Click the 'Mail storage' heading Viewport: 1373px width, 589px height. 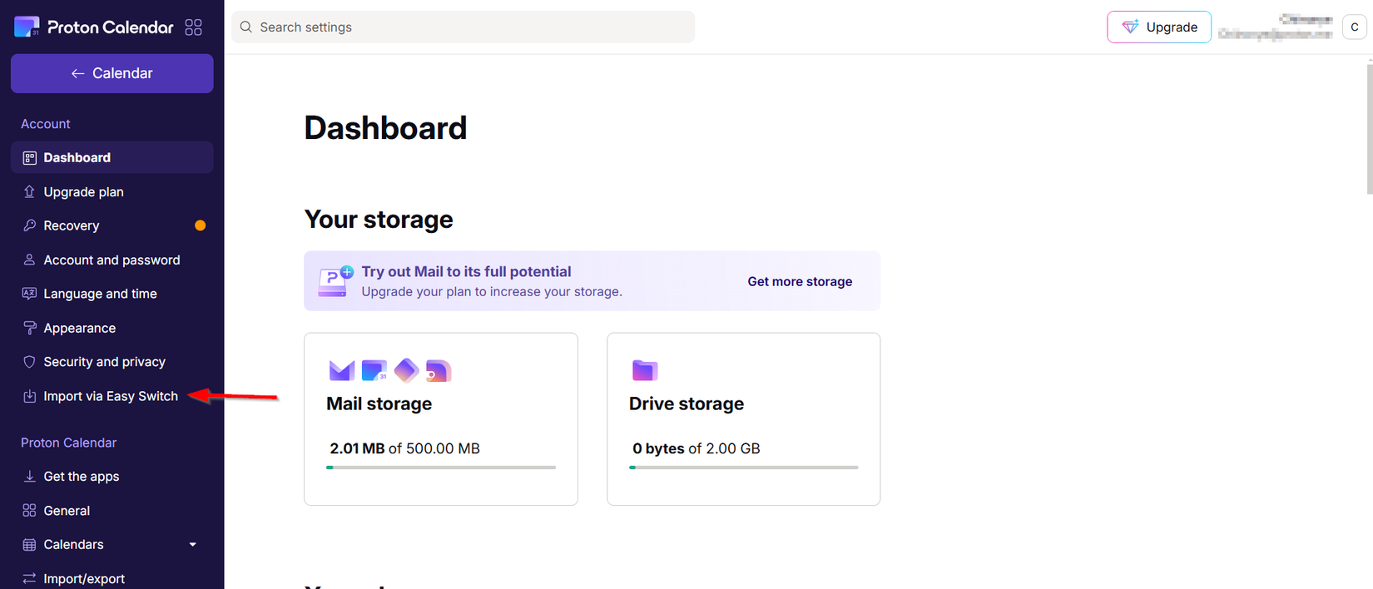click(379, 403)
